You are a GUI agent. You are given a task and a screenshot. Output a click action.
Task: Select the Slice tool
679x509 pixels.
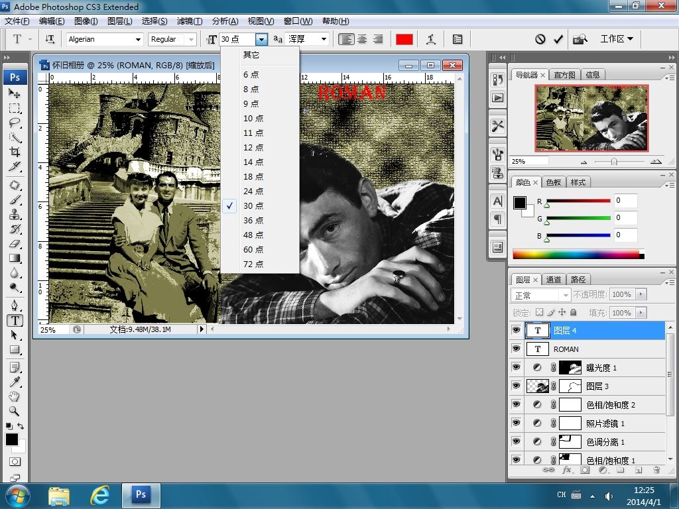15,166
